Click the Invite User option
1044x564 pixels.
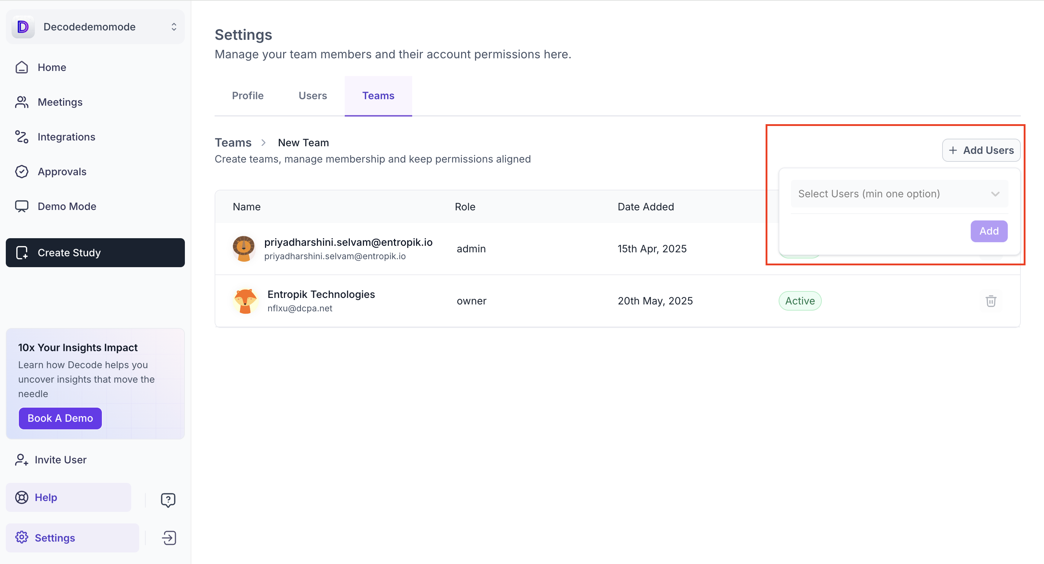(x=60, y=460)
